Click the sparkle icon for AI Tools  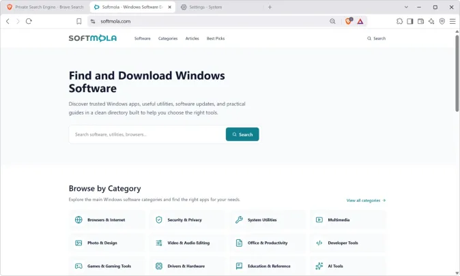click(x=319, y=266)
